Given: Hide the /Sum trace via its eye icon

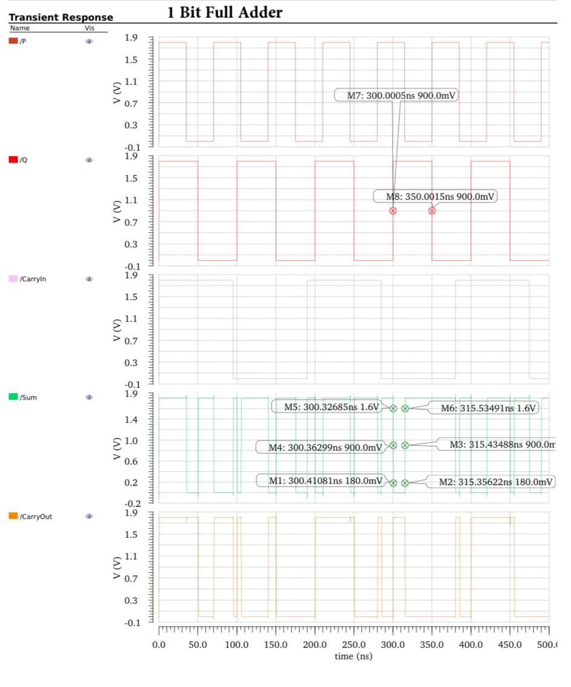Looking at the screenshot, I should click(x=88, y=398).
